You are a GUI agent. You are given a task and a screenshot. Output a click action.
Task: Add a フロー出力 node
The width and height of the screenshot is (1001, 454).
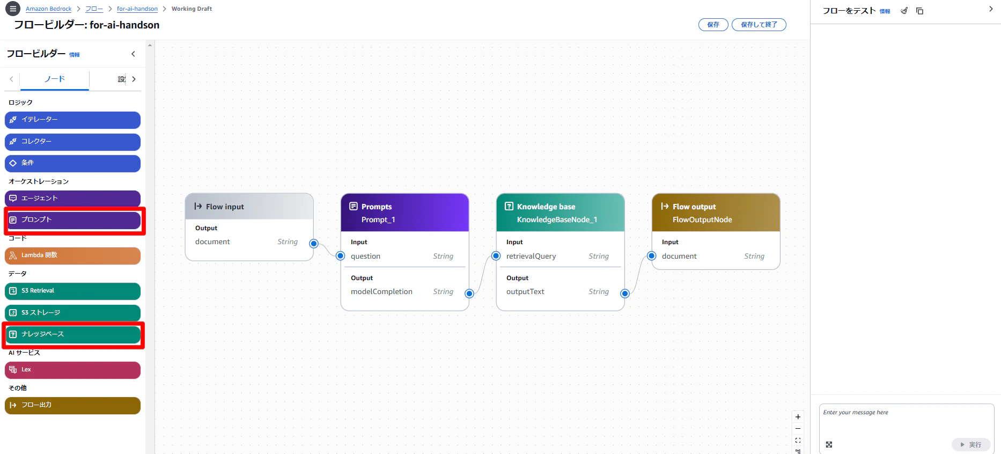72,405
